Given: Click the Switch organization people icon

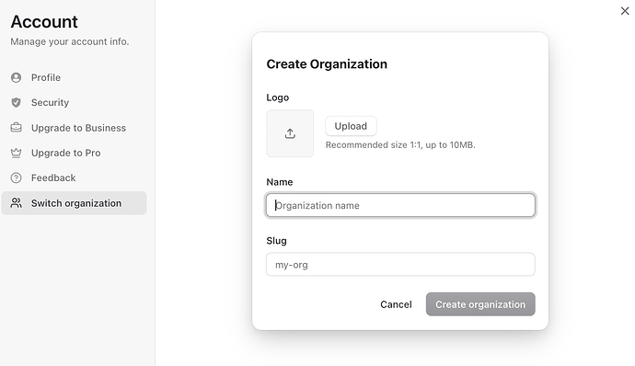Looking at the screenshot, I should point(17,203).
